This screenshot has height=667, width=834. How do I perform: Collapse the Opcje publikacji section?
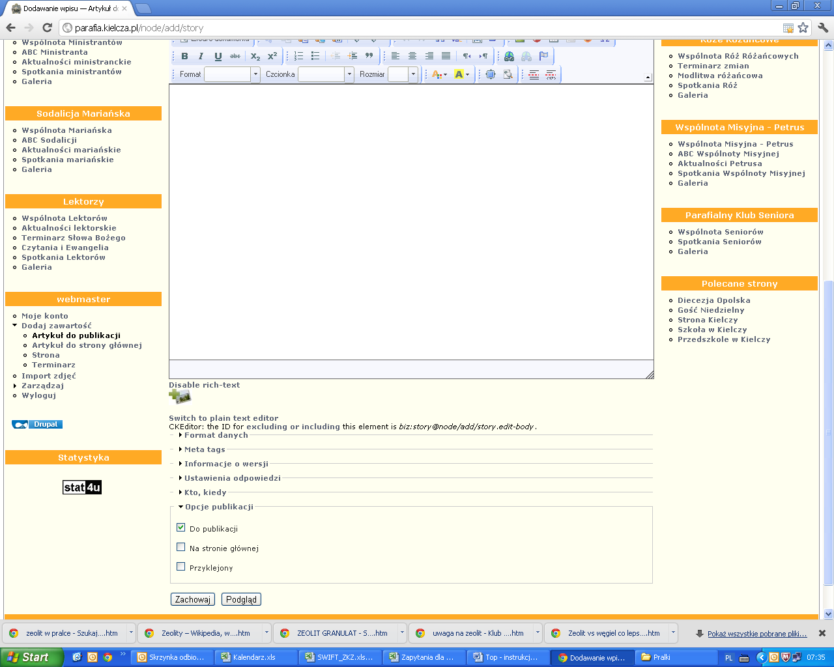click(218, 507)
